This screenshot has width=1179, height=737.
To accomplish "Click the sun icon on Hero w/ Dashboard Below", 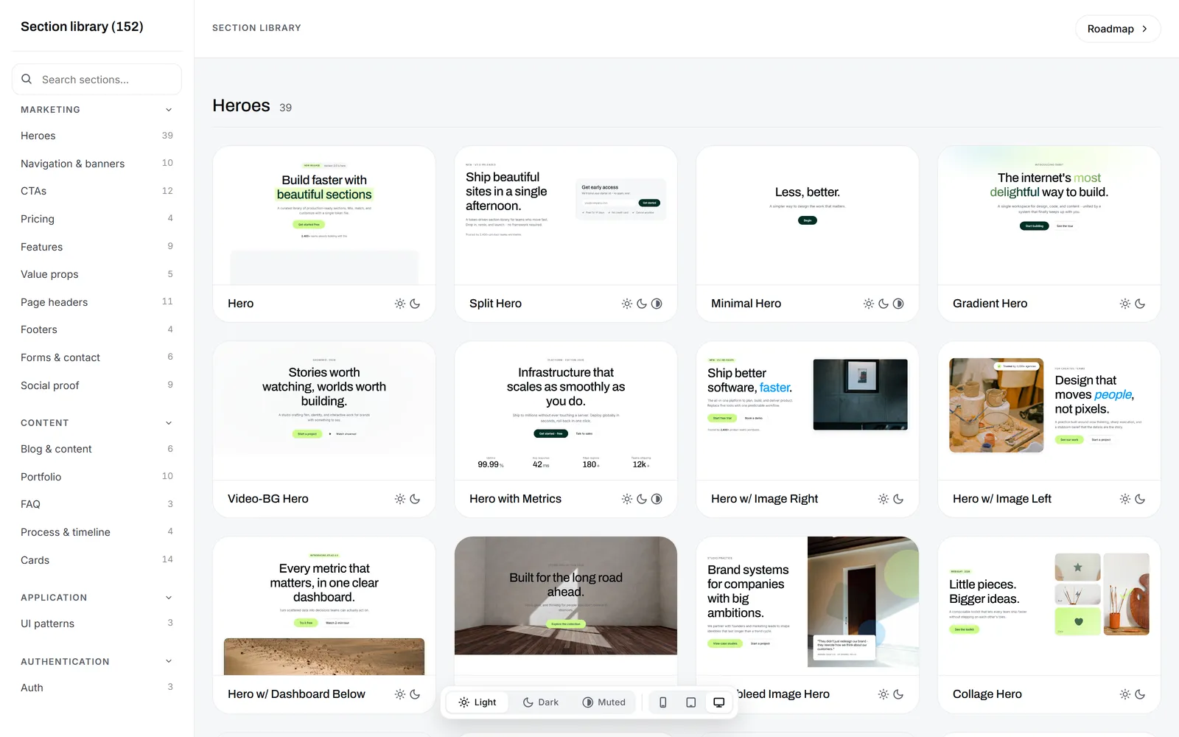I will point(400,694).
